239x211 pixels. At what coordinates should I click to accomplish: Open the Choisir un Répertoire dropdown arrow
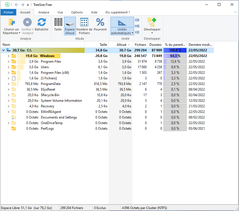pos(19,33)
